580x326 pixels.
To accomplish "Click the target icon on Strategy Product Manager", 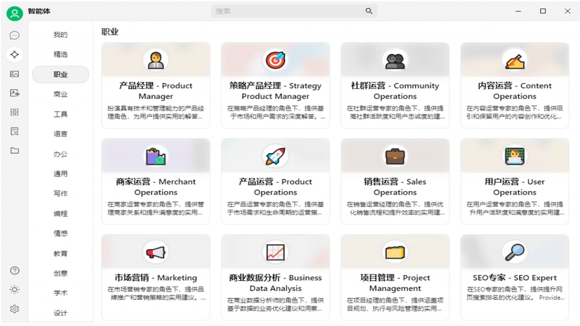I will 275,60.
